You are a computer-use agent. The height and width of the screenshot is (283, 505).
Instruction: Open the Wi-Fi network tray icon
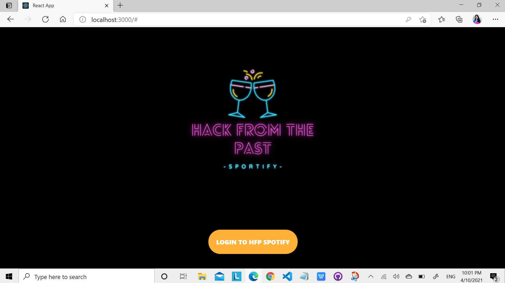[x=384, y=277]
